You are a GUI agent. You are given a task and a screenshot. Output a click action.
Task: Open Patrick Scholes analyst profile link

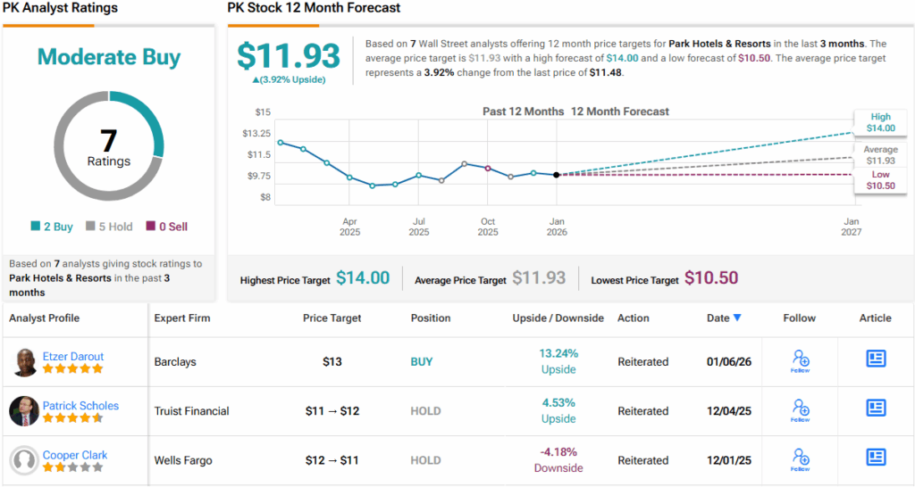coord(80,405)
